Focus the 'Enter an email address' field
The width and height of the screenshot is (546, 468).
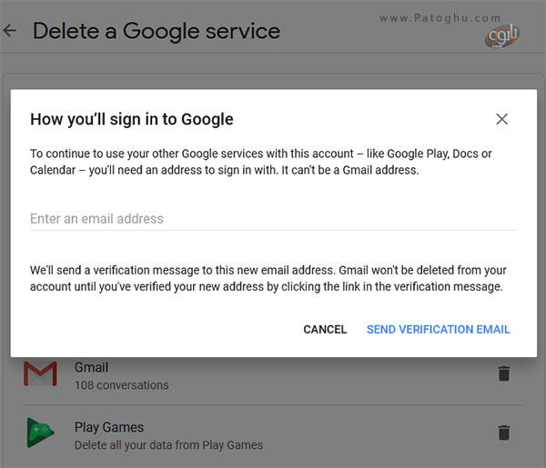pyautogui.click(x=273, y=219)
